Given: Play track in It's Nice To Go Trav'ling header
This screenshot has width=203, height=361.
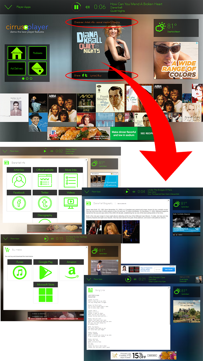Looking at the screenshot, I should 46,239.
